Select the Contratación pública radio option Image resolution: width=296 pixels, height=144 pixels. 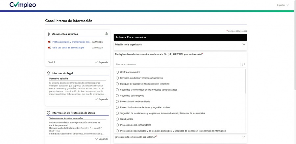tap(117, 72)
